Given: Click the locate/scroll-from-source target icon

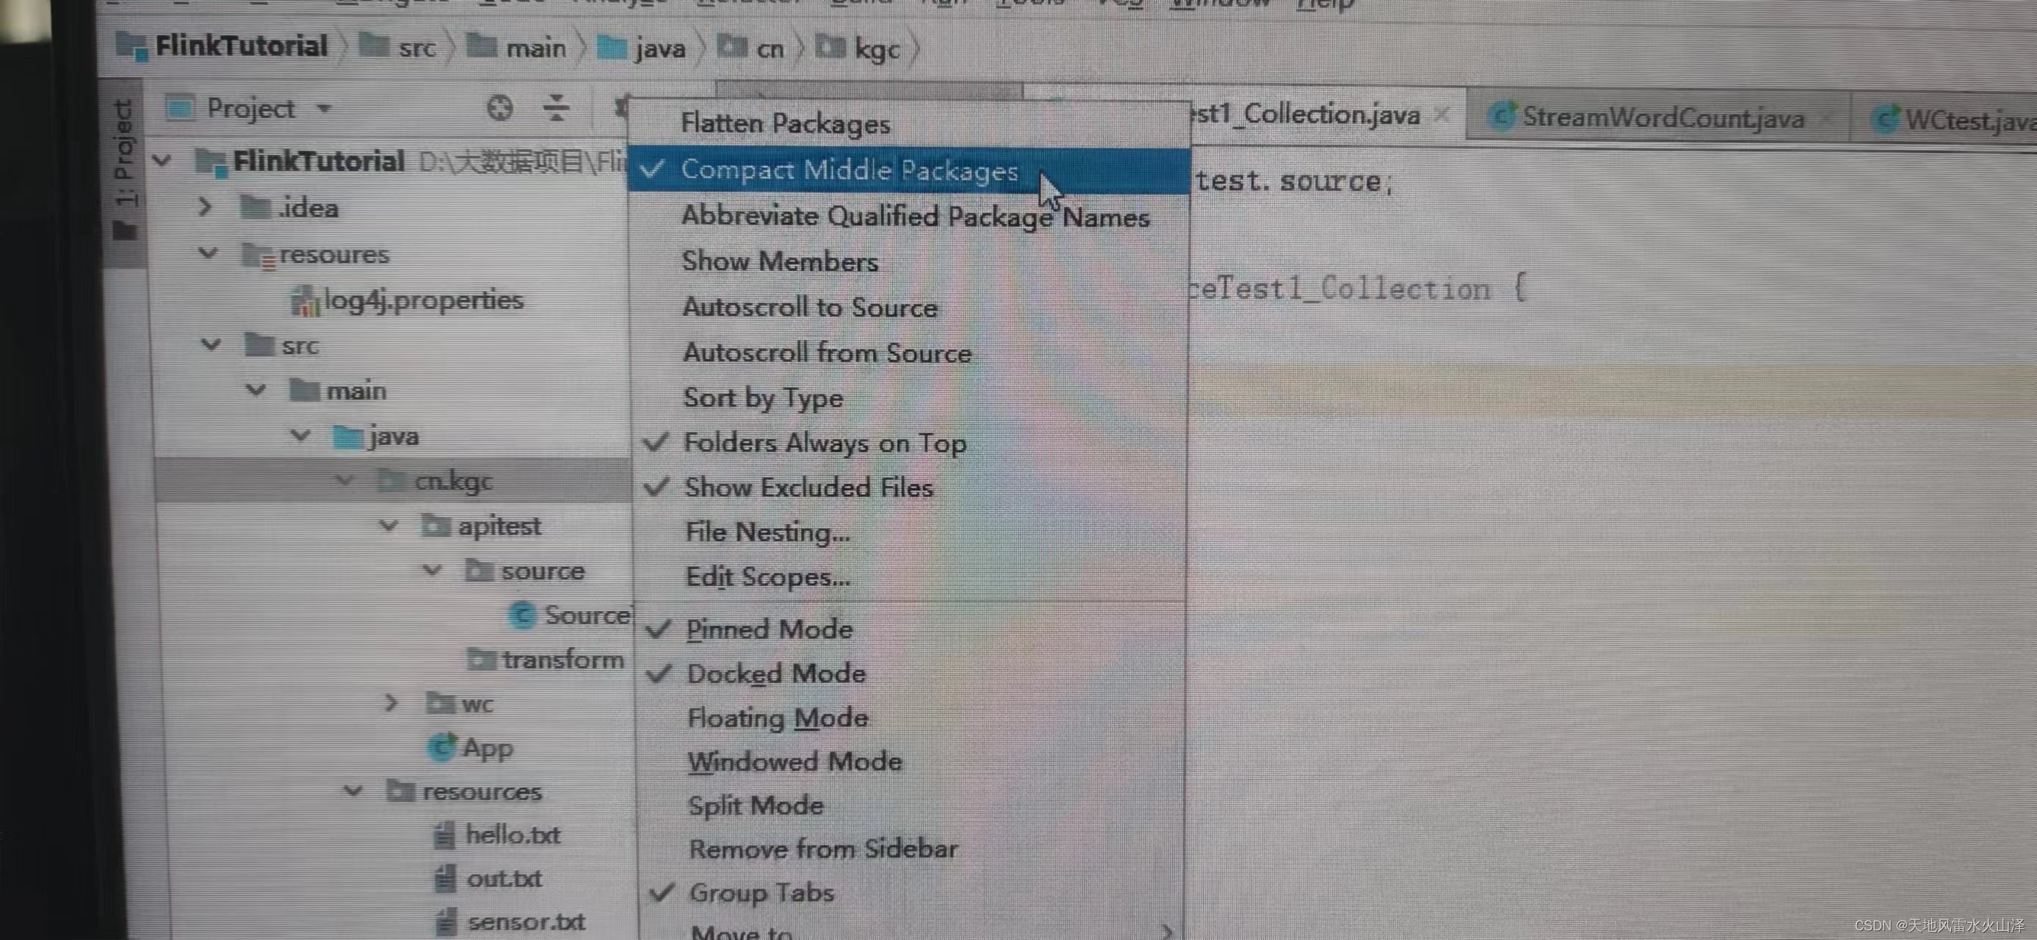Looking at the screenshot, I should (499, 107).
